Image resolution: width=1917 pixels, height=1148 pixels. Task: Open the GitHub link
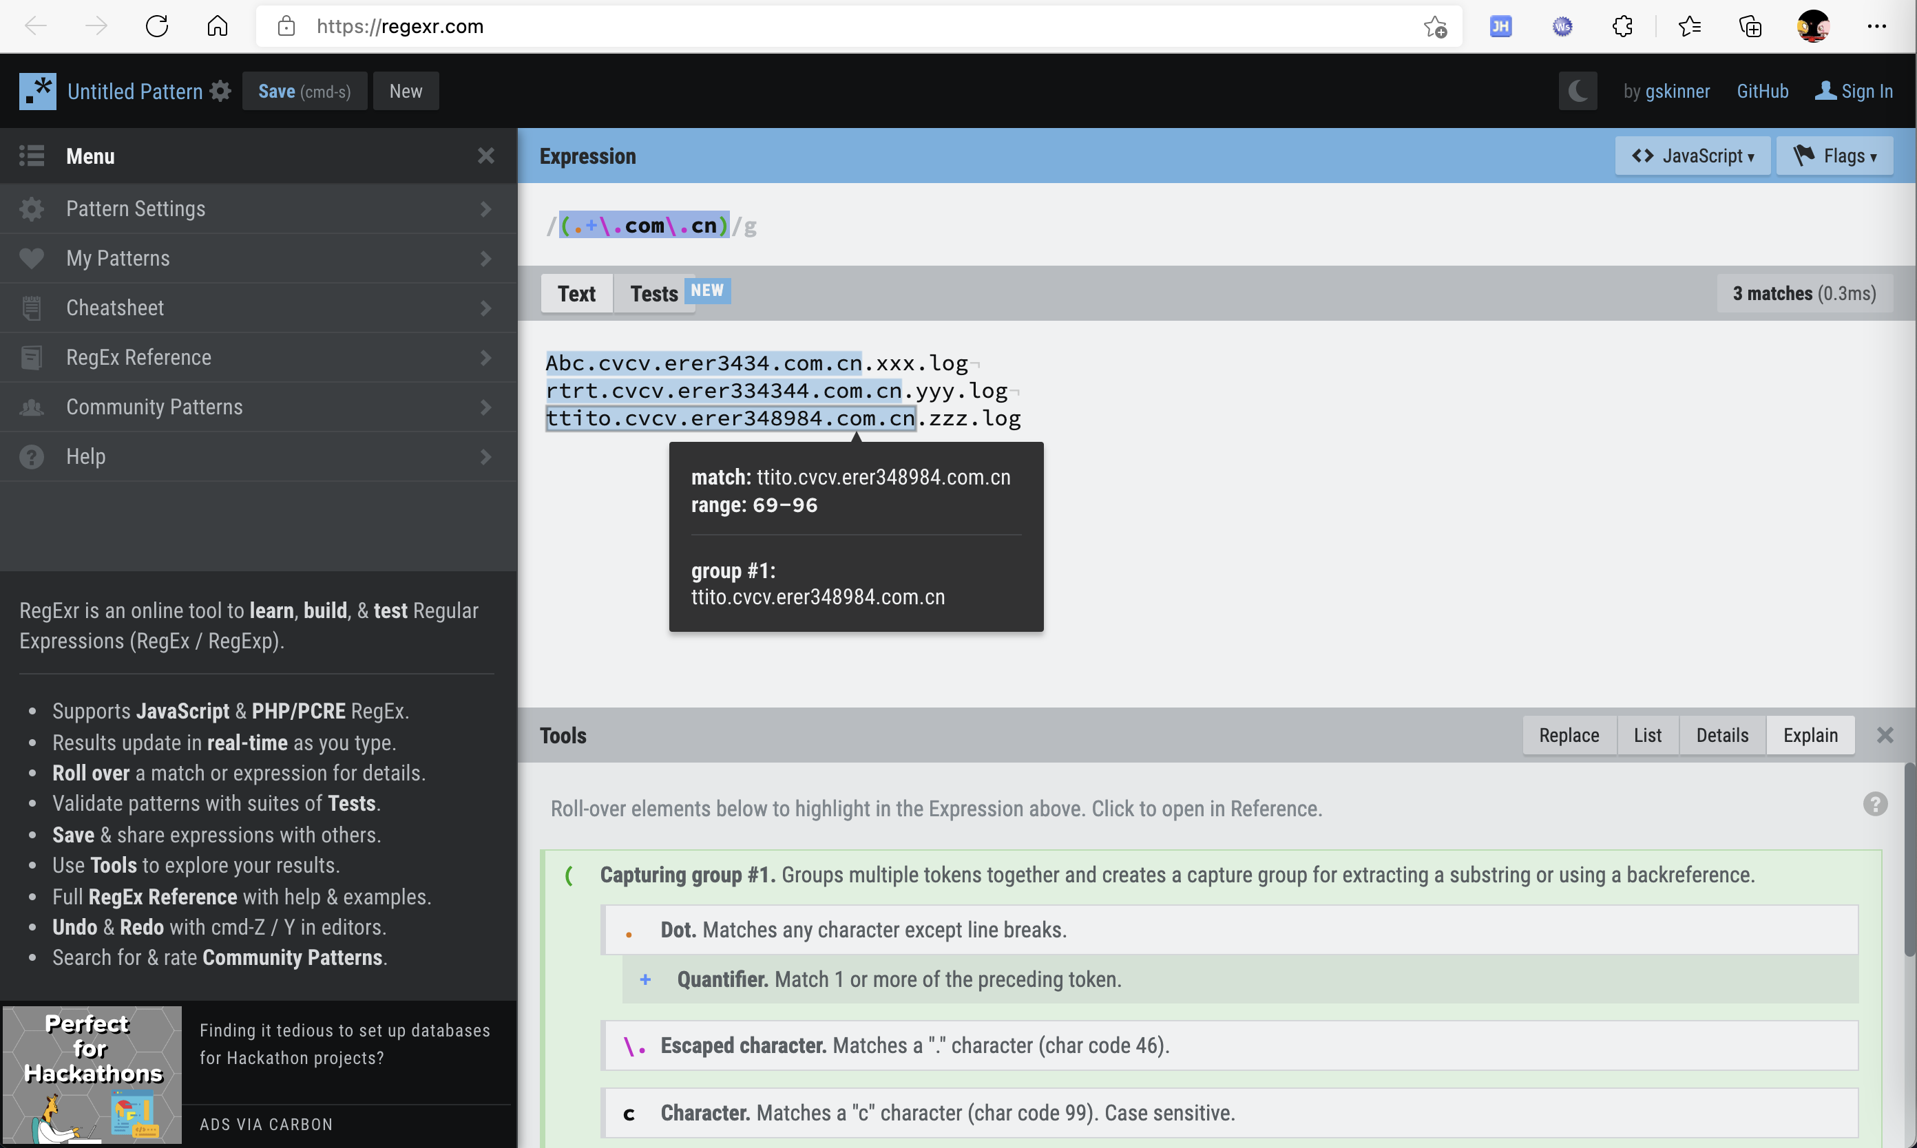[1761, 92]
